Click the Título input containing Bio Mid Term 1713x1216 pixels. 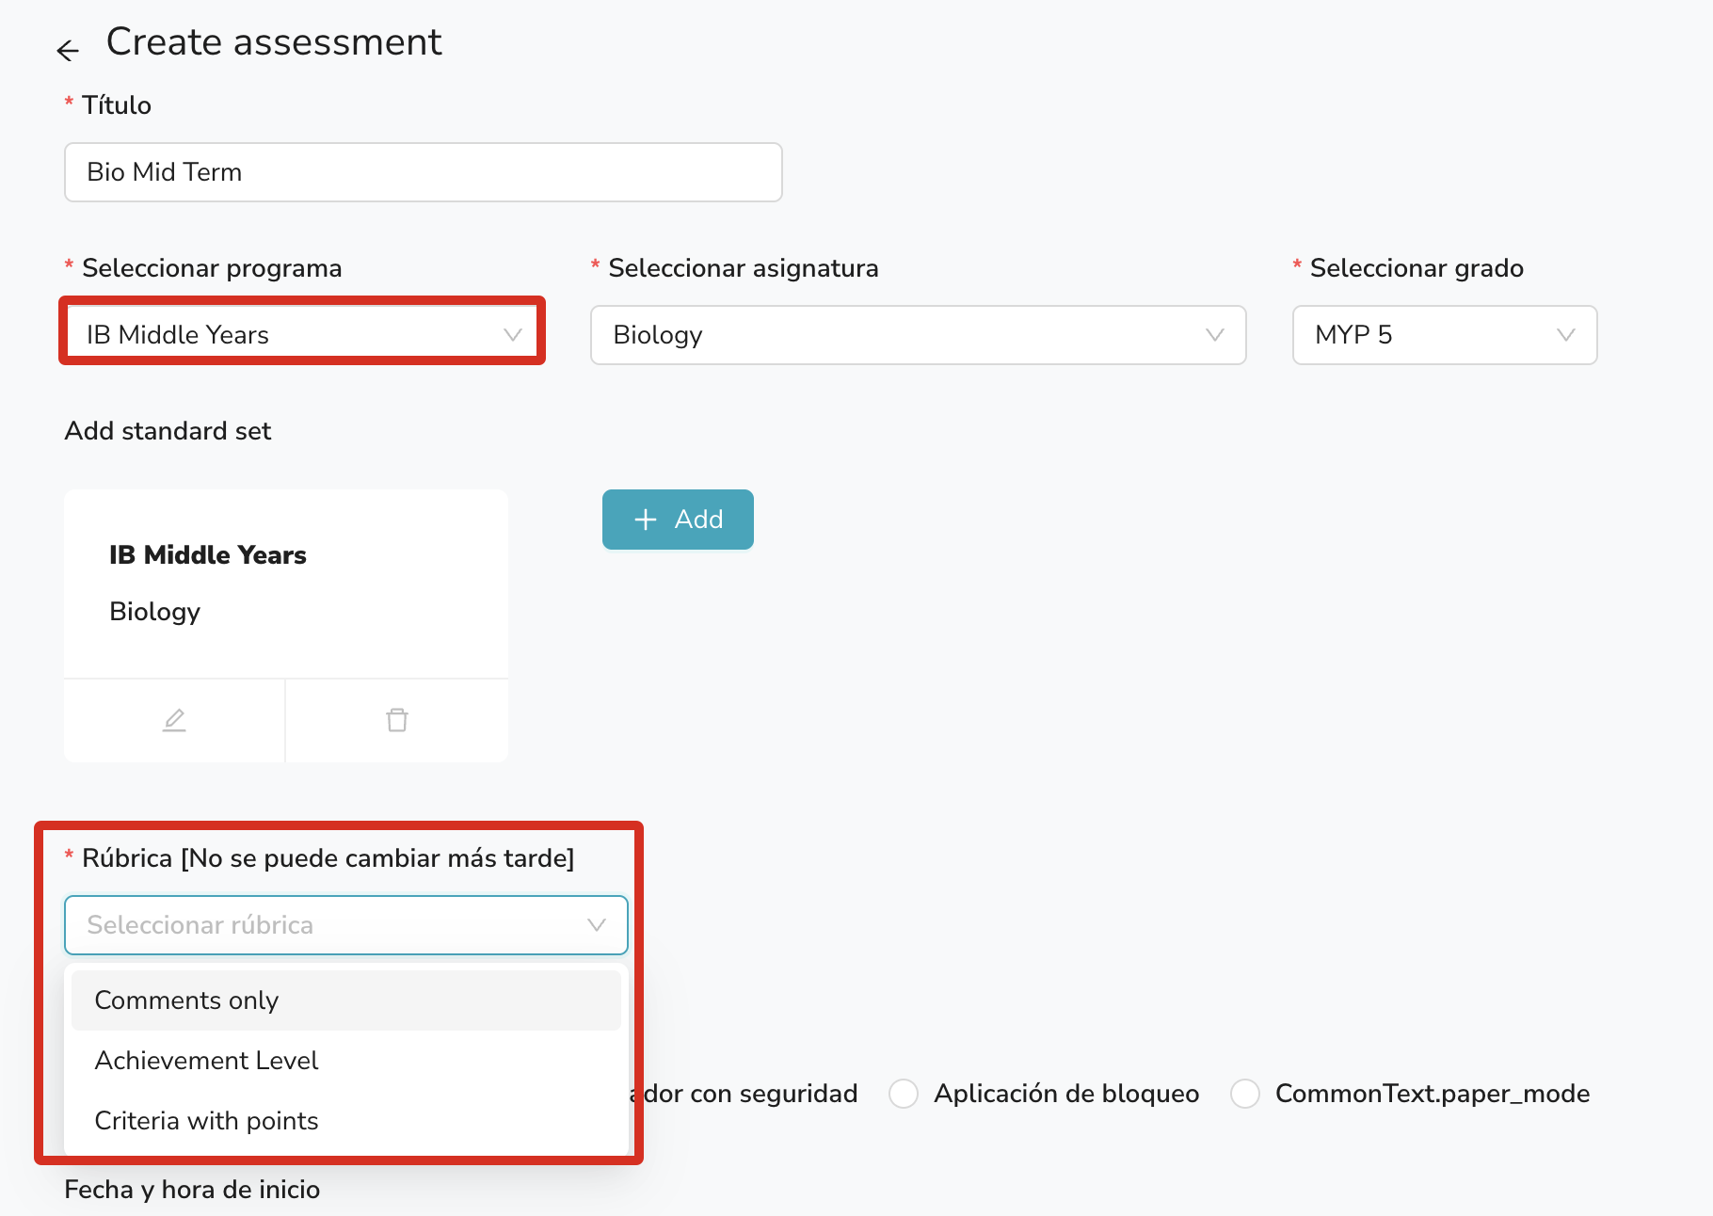423,172
